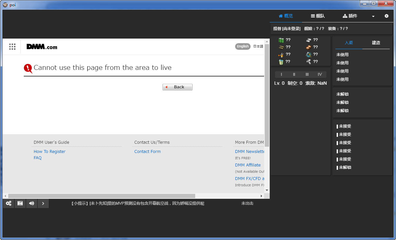Toggle page language to English
Viewport: 396px width, 240px height.
tap(243, 46)
